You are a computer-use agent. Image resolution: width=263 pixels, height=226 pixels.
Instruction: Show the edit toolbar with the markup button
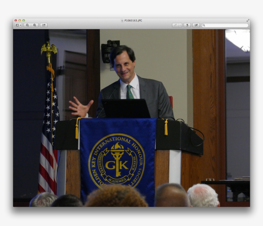point(196,25)
